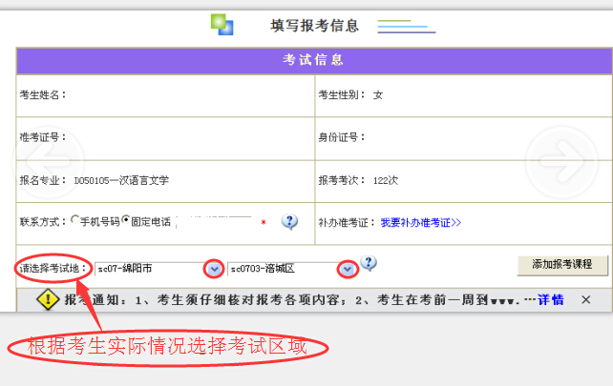Click the 联系方式 label
This screenshot has height=386, width=613.
(x=43, y=222)
